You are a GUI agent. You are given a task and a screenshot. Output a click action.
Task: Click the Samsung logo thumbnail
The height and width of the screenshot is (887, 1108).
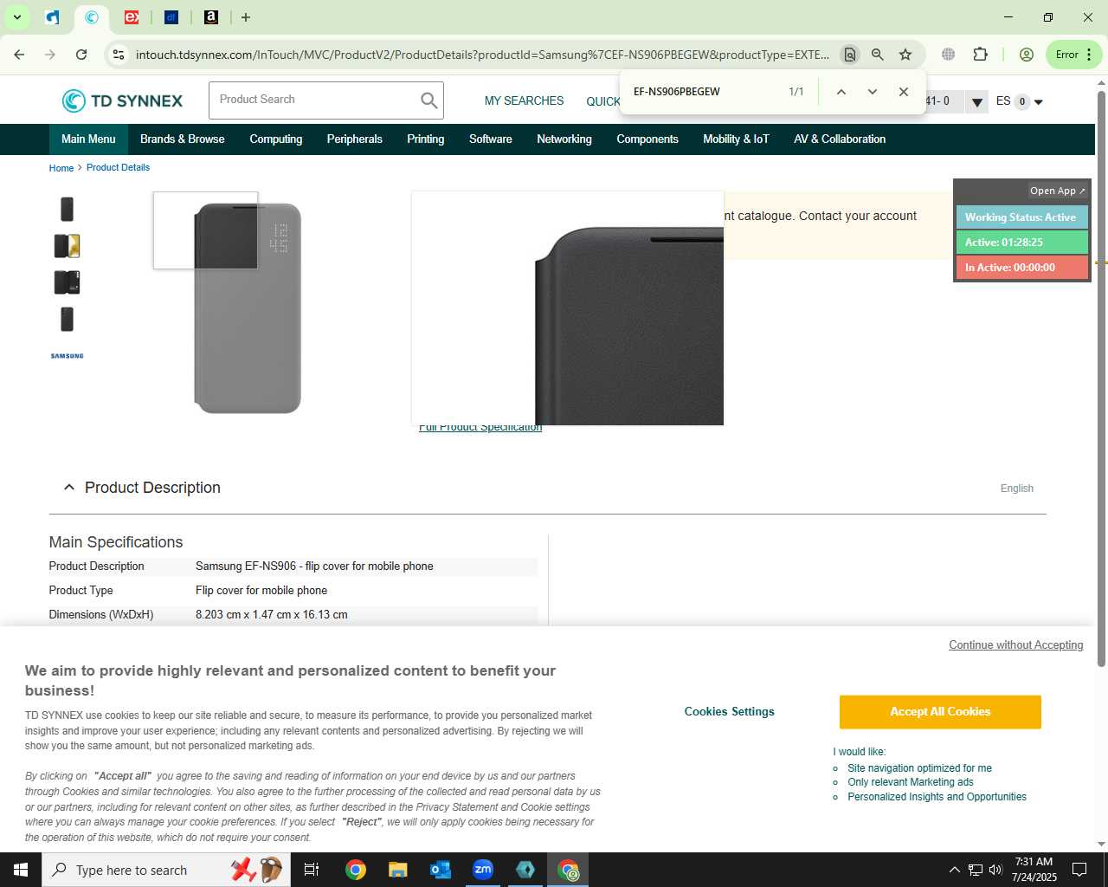pos(67,356)
